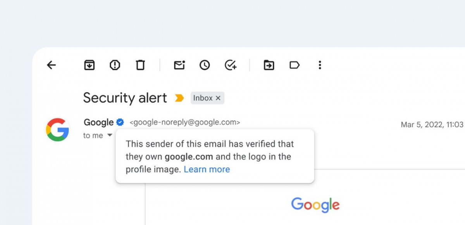This screenshot has width=465, height=225.
Task: Go back using the back arrow
Action: (x=51, y=65)
